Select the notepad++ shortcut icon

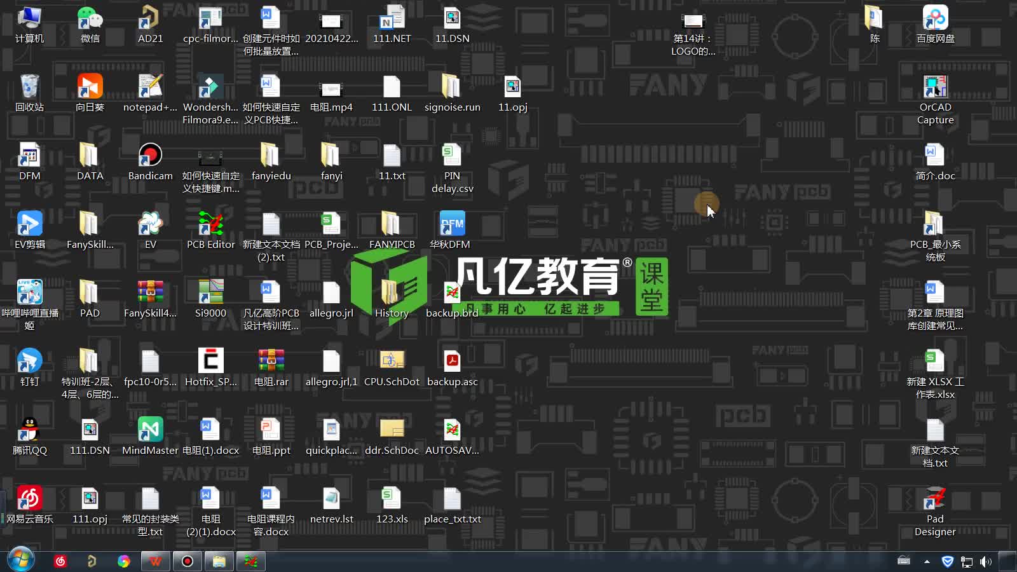point(150,94)
